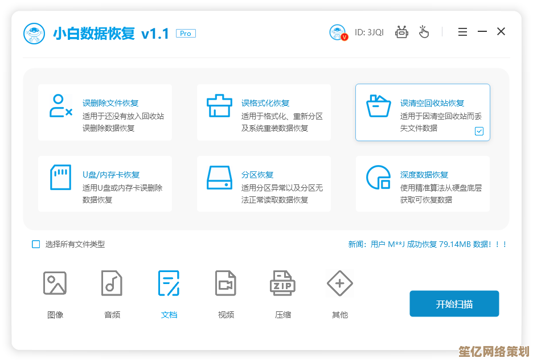Select the ZIP compressed file type icon

pyautogui.click(x=283, y=283)
